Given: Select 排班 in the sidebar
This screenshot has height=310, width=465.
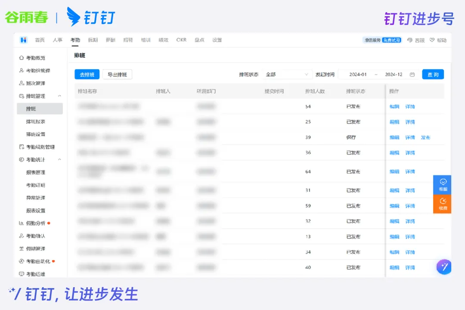Looking at the screenshot, I should (40, 108).
